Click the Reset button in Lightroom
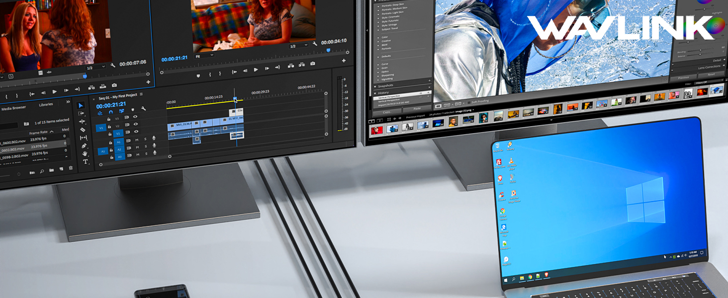The image size is (728, 298). click(711, 74)
